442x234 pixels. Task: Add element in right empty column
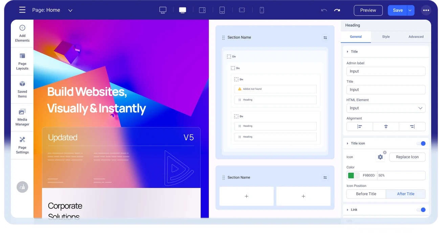303,196
